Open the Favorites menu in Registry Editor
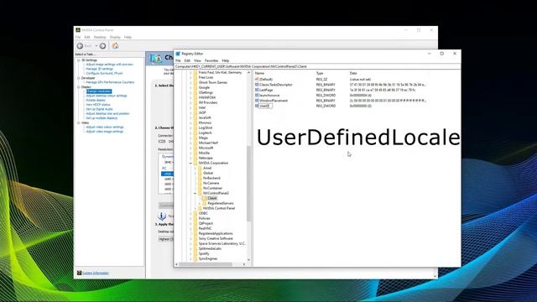The image size is (537, 302). tap(211, 60)
